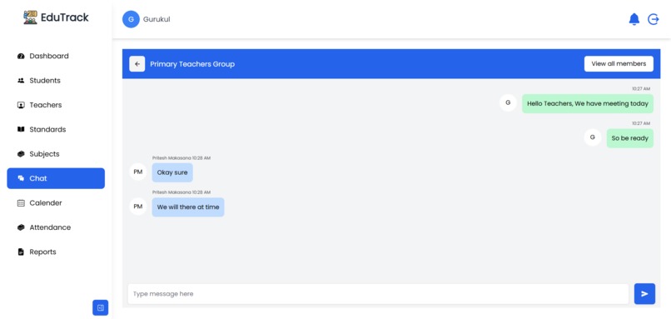671x319 pixels.
Task: Select the active Chat menu item
Action: tap(56, 178)
